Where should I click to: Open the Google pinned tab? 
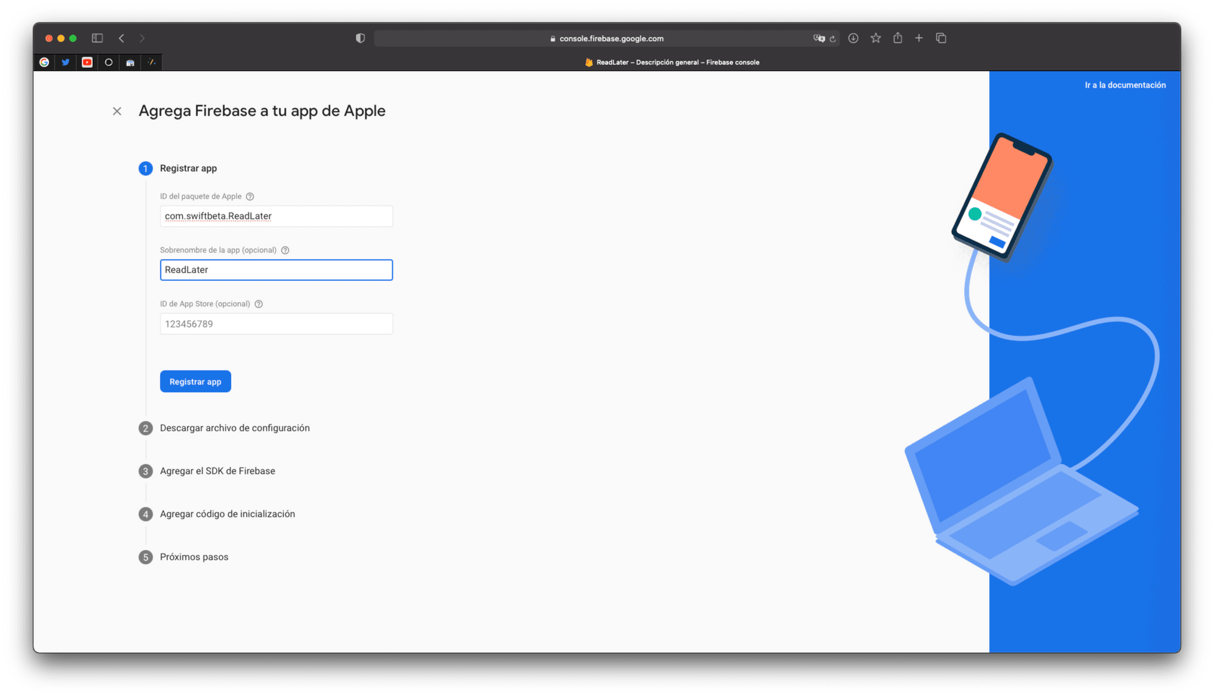pyautogui.click(x=44, y=62)
